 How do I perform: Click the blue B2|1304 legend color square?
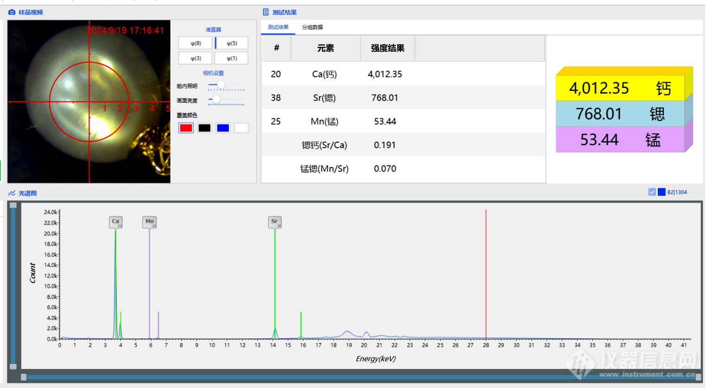(661, 192)
